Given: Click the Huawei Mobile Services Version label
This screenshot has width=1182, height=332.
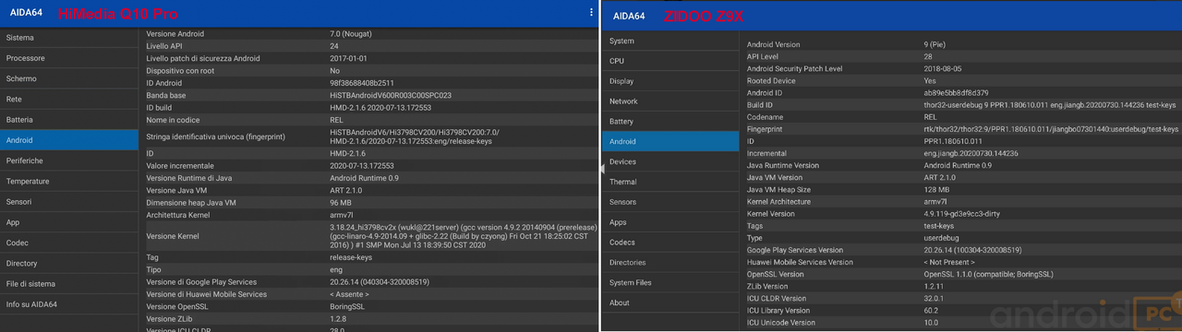Looking at the screenshot, I should tap(800, 262).
